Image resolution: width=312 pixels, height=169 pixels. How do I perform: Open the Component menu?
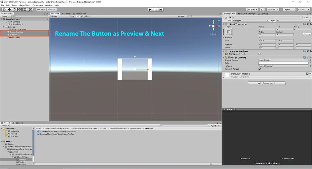coord(37,5)
